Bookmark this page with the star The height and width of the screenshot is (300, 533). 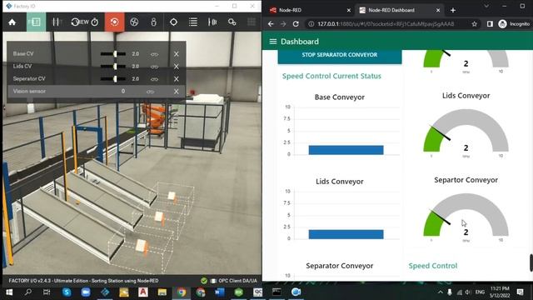[475, 24]
